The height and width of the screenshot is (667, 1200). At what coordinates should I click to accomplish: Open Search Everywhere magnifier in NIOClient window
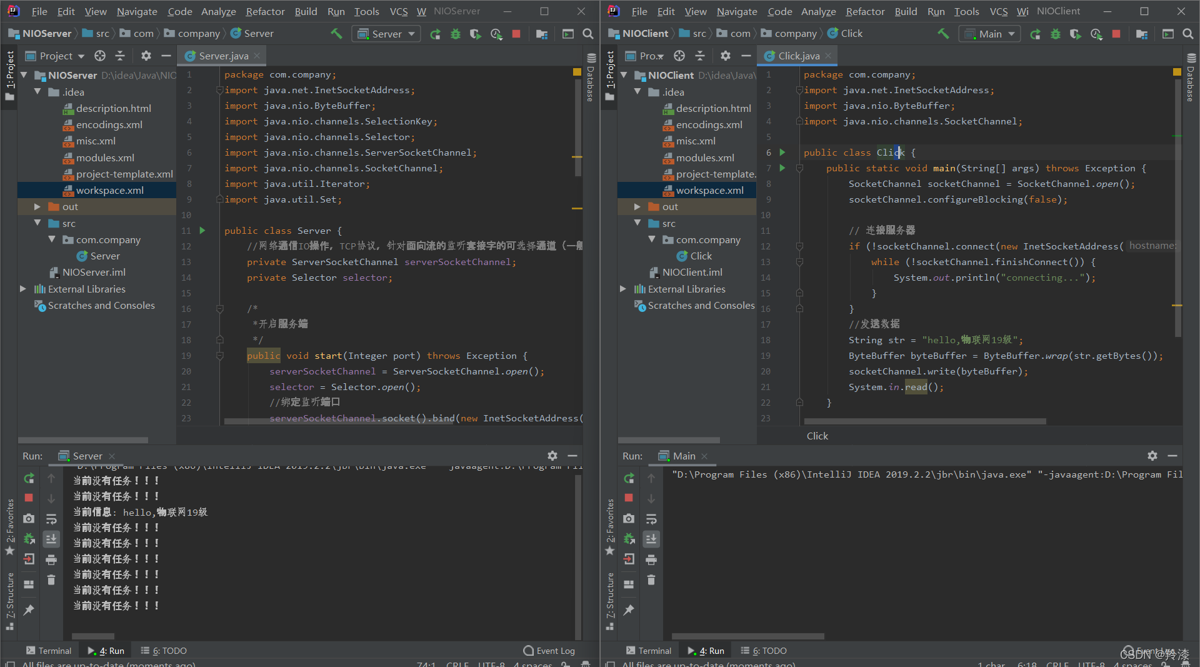pyautogui.click(x=1187, y=34)
